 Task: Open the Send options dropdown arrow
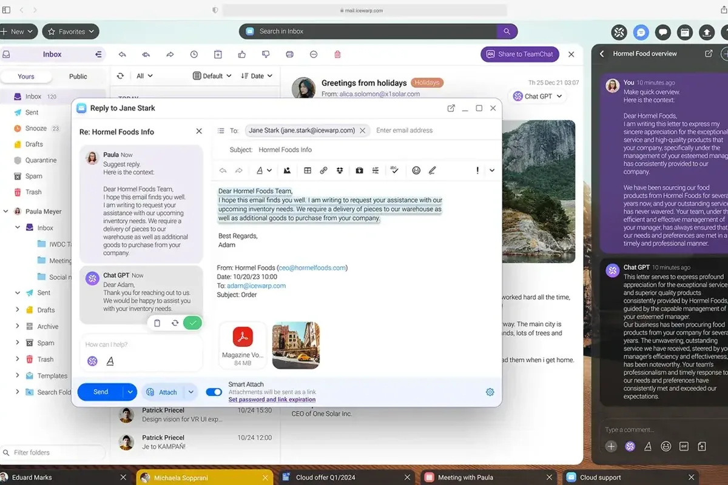[130, 392]
